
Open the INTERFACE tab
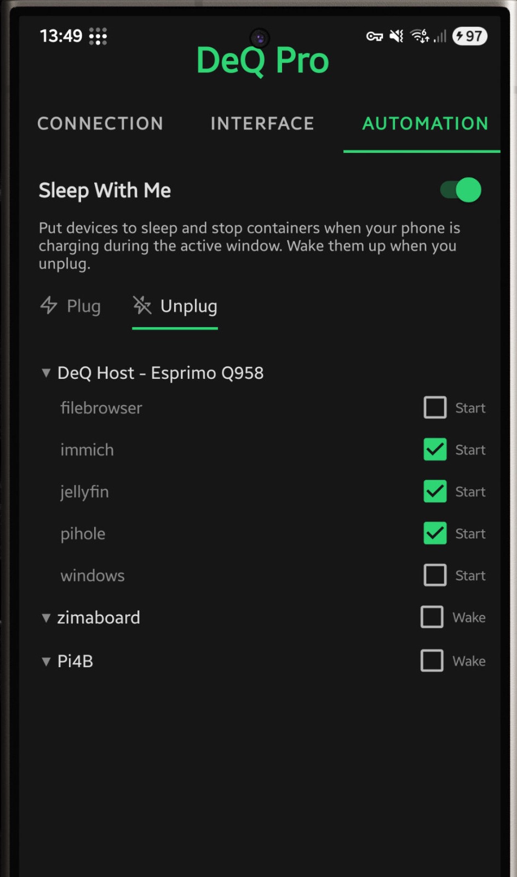click(x=262, y=123)
